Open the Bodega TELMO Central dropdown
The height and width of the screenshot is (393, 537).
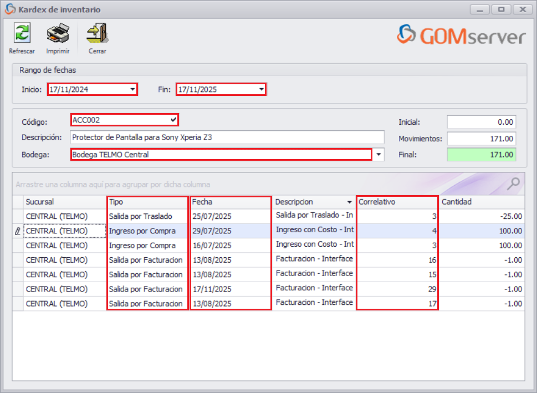click(x=379, y=155)
